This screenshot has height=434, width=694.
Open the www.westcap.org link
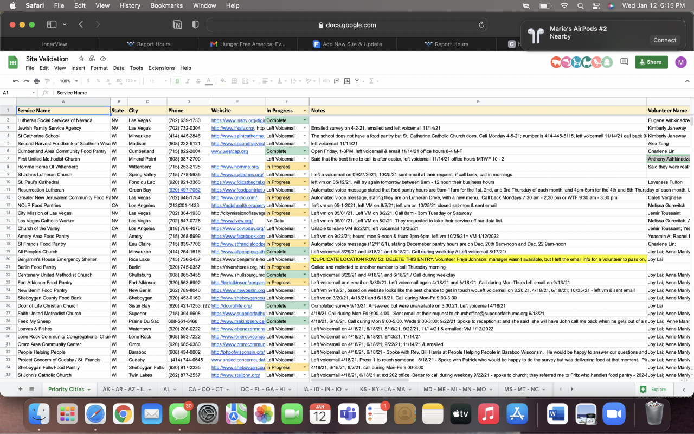pyautogui.click(x=229, y=151)
